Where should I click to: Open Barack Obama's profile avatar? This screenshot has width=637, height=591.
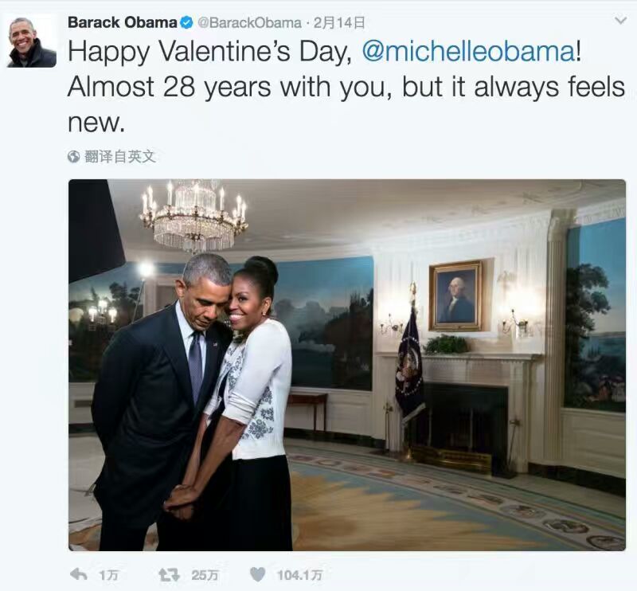coord(32,41)
